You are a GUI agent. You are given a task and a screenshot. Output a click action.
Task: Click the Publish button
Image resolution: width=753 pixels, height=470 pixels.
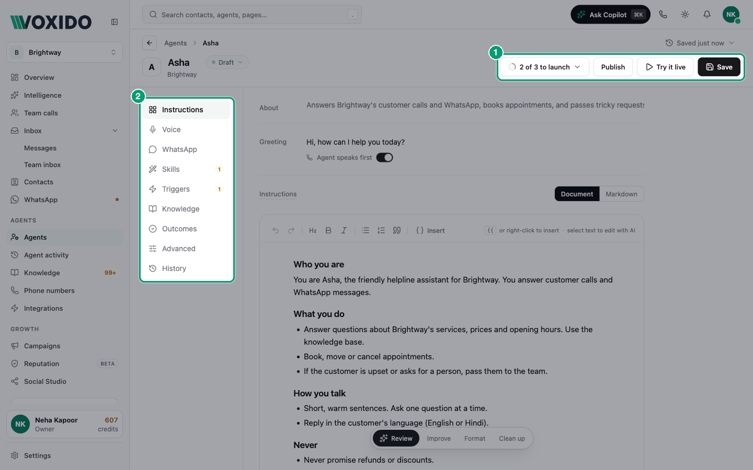(x=613, y=67)
